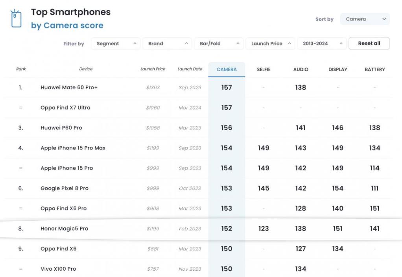Open the Bar/Fold filter dropdown
The width and height of the screenshot is (402, 277).
tap(219, 44)
